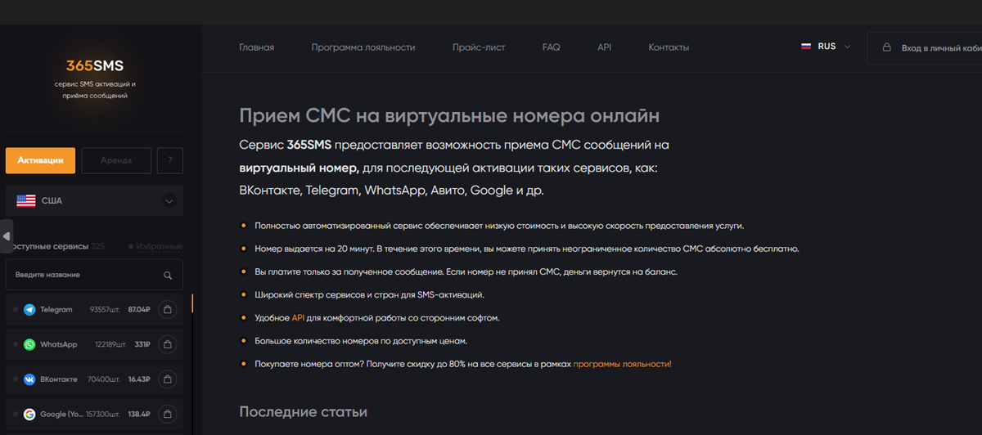Open the Главная menu item
Image resolution: width=982 pixels, height=435 pixels.
(x=257, y=47)
